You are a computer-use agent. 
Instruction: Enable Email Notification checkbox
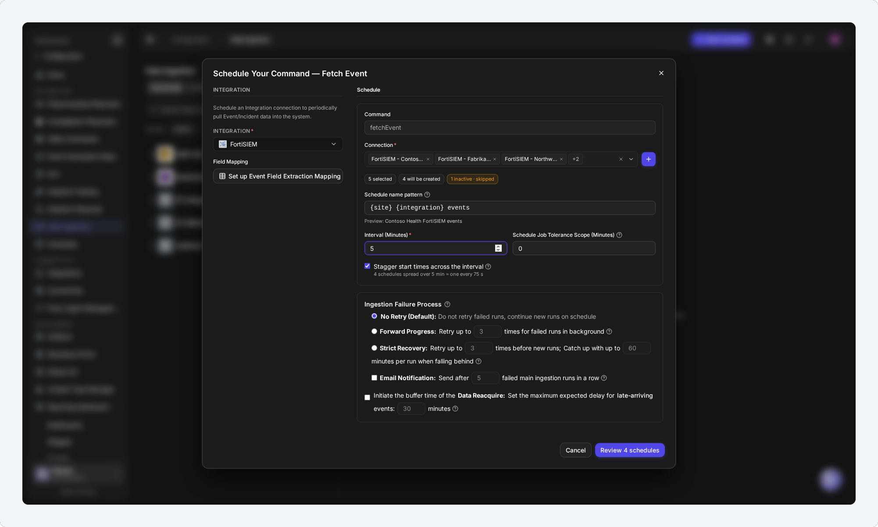pyautogui.click(x=374, y=378)
